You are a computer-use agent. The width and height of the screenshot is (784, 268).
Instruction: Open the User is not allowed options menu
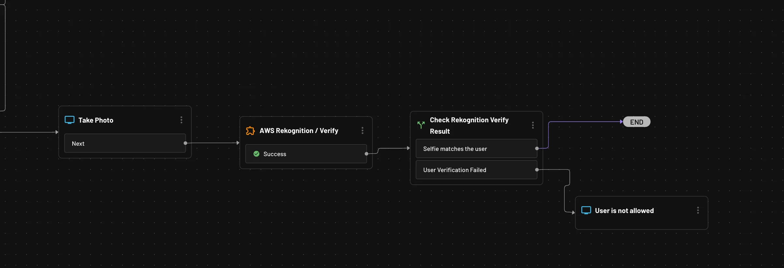(698, 210)
